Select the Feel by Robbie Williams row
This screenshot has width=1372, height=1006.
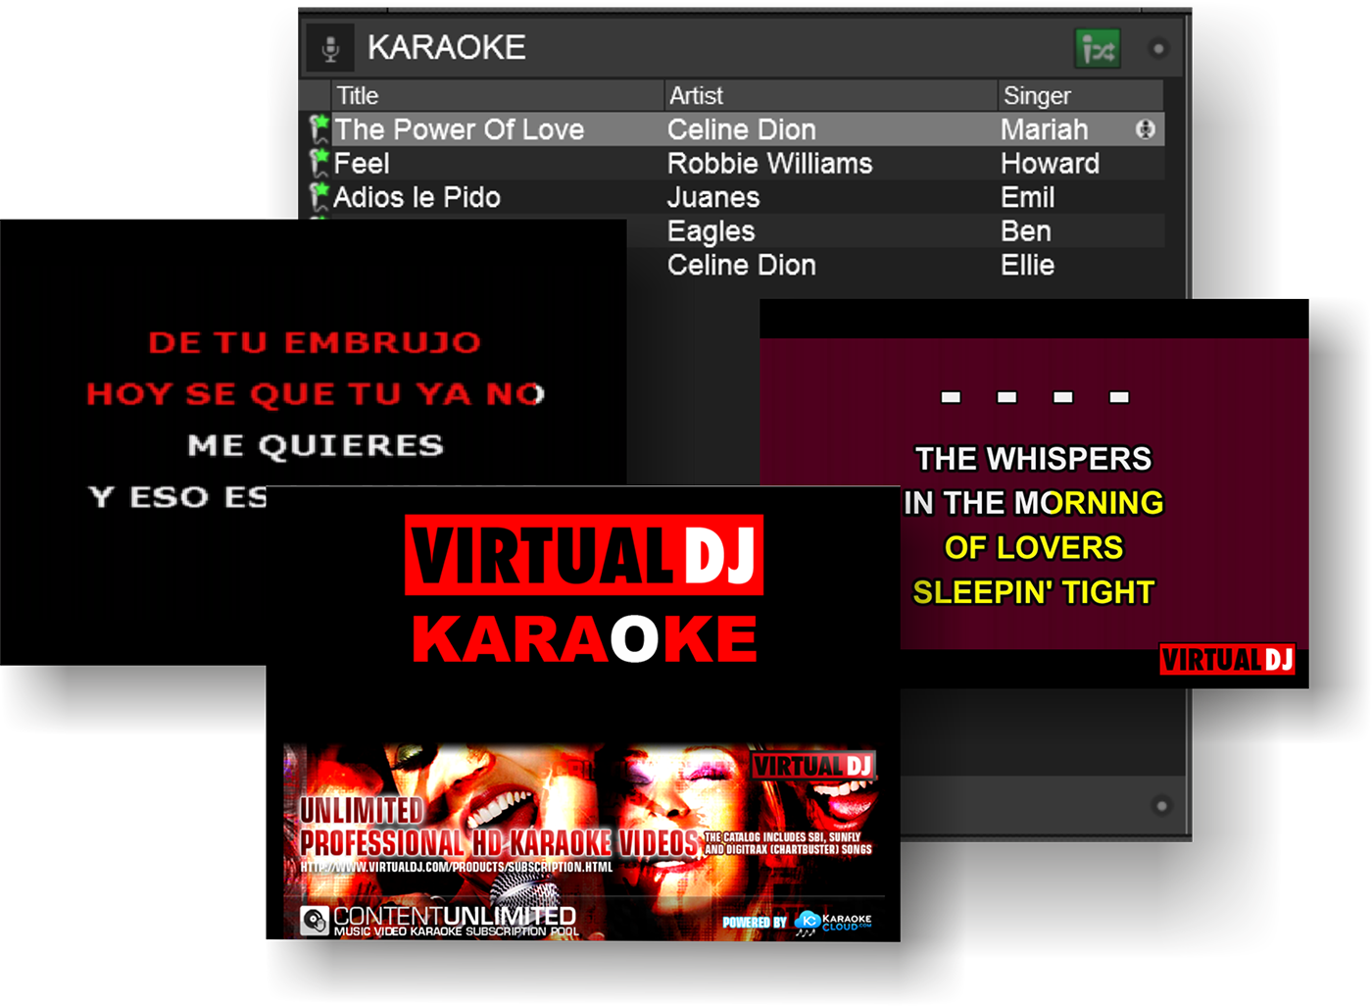tap(686, 163)
